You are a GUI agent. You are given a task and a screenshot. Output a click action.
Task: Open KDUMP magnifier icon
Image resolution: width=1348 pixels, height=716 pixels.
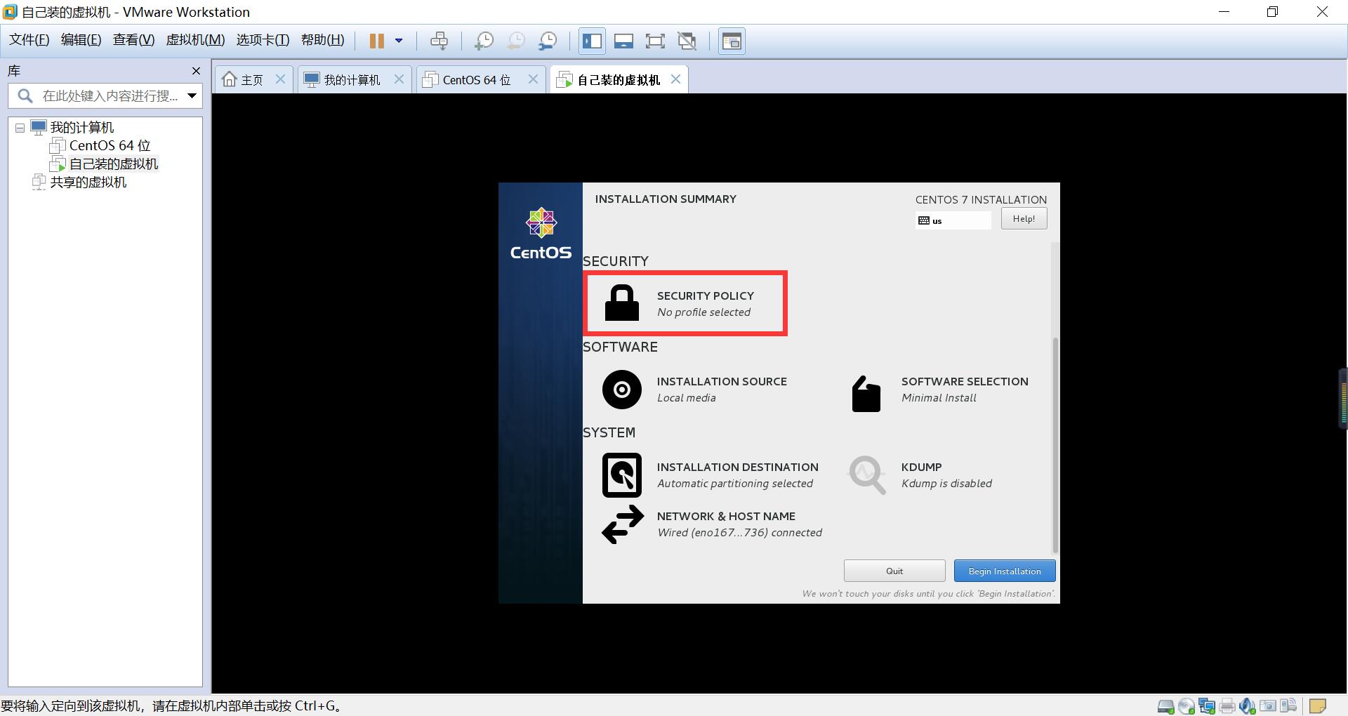pyautogui.click(x=867, y=475)
